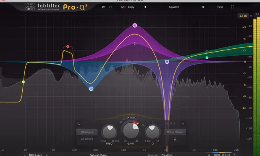
Task: Select the previous band arrow
Action: pos(168,123)
